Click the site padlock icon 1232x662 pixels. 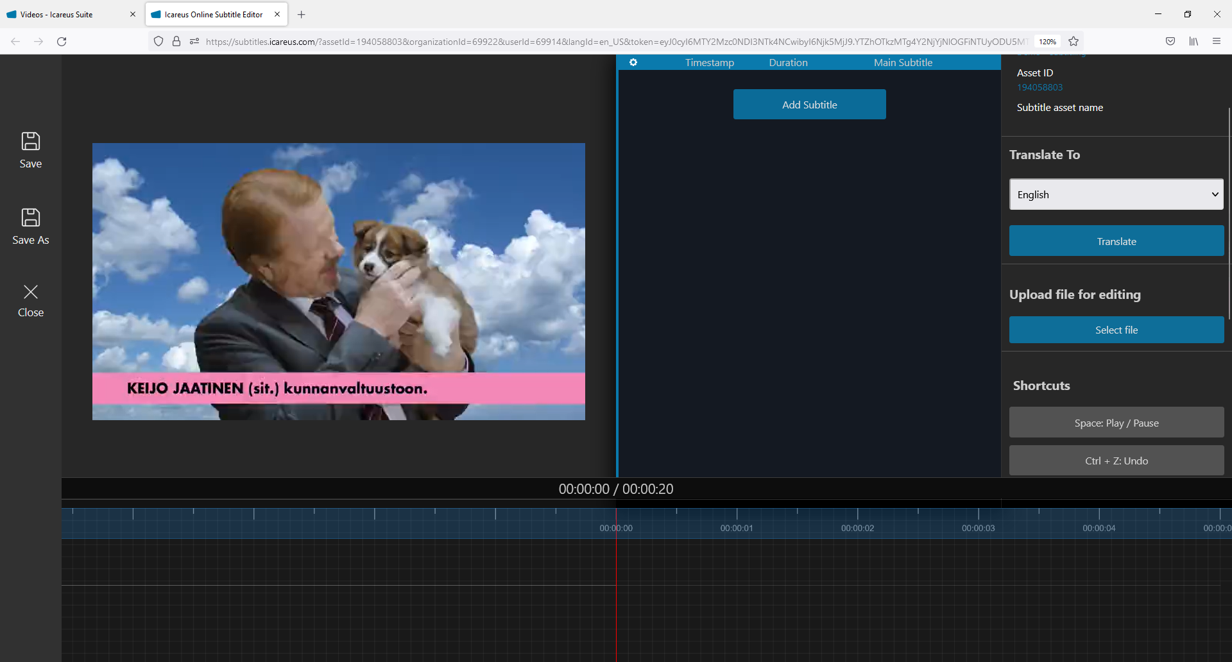176,42
